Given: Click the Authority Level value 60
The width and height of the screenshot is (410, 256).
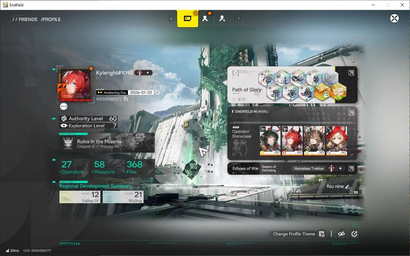Looking at the screenshot, I should point(113,118).
